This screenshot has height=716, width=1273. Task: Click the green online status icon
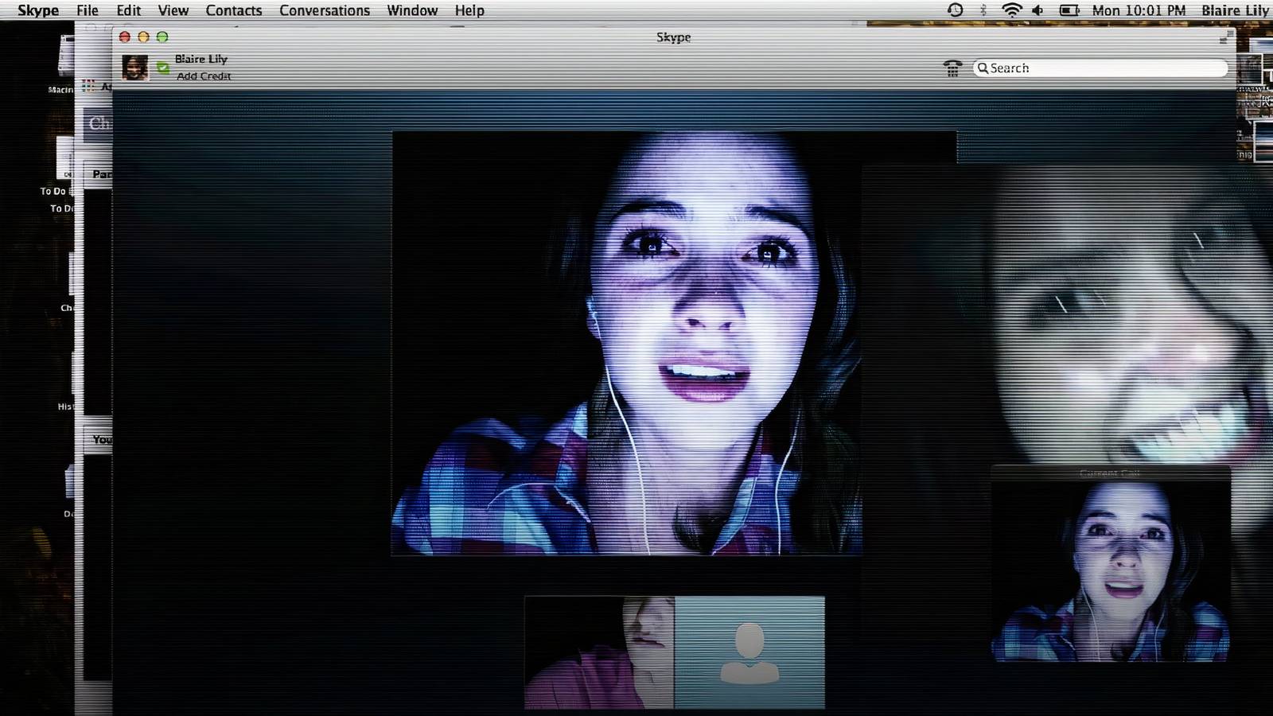163,68
